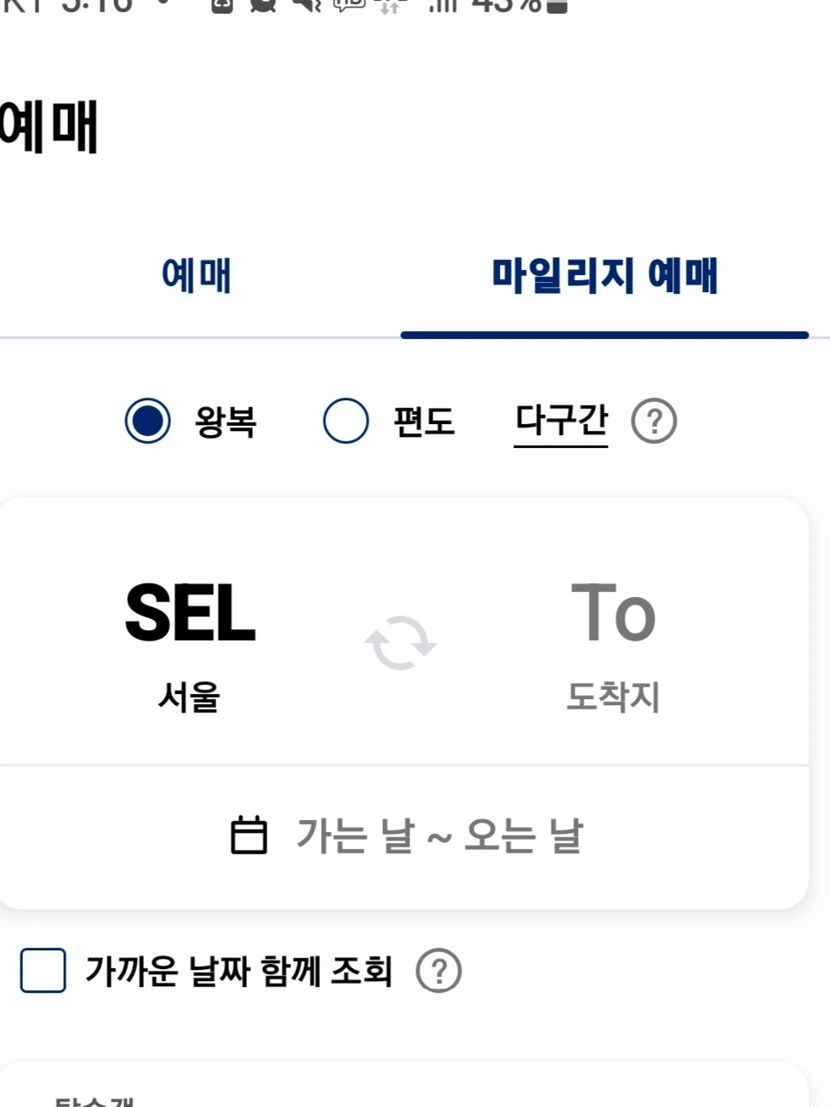Switch to the 마일리지 예매 tab
This screenshot has height=1107, width=830.
coord(604,276)
